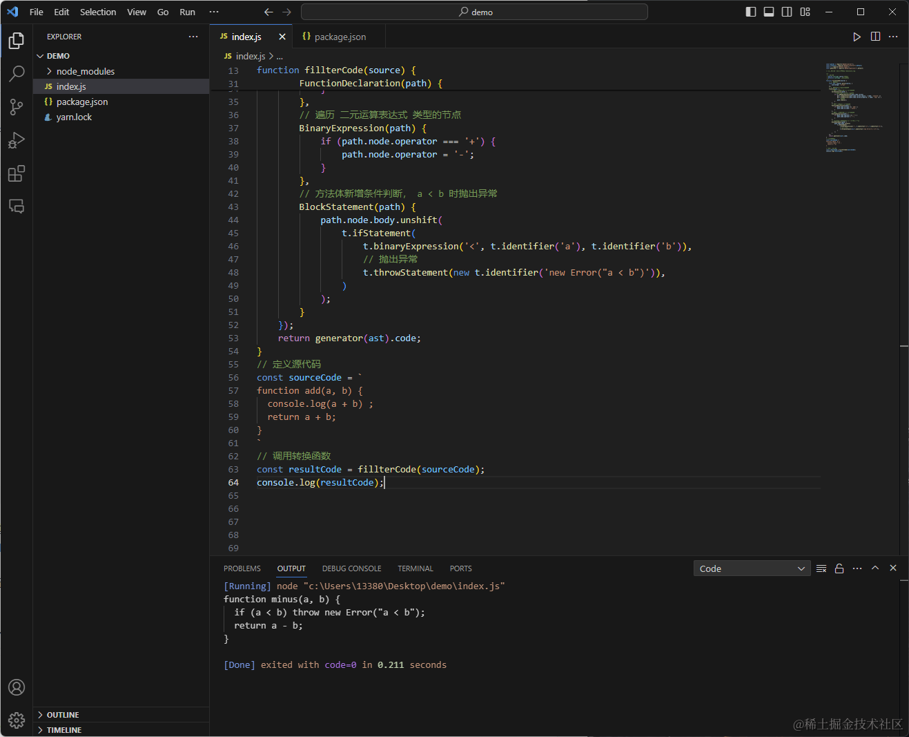Click the Run Code play icon

click(x=857, y=37)
